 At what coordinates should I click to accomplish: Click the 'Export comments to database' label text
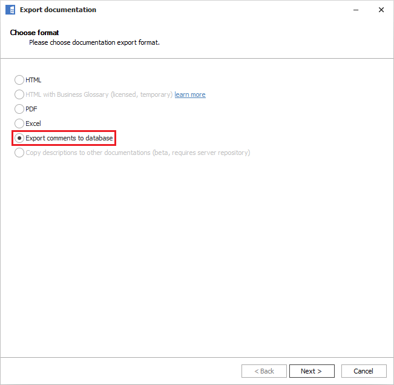(x=69, y=138)
